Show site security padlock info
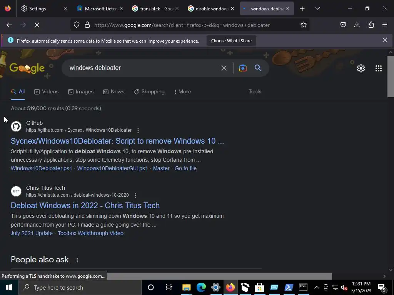394x295 pixels. click(87, 25)
